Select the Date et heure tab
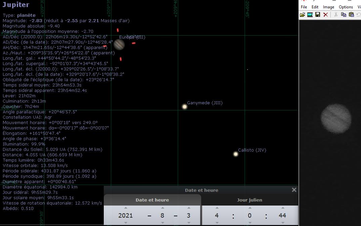Viewport: 361px width, 226px height. click(152, 200)
